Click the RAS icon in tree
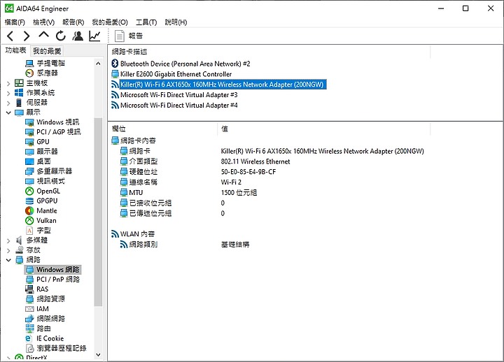The height and width of the screenshot is (362, 504). coord(29,289)
